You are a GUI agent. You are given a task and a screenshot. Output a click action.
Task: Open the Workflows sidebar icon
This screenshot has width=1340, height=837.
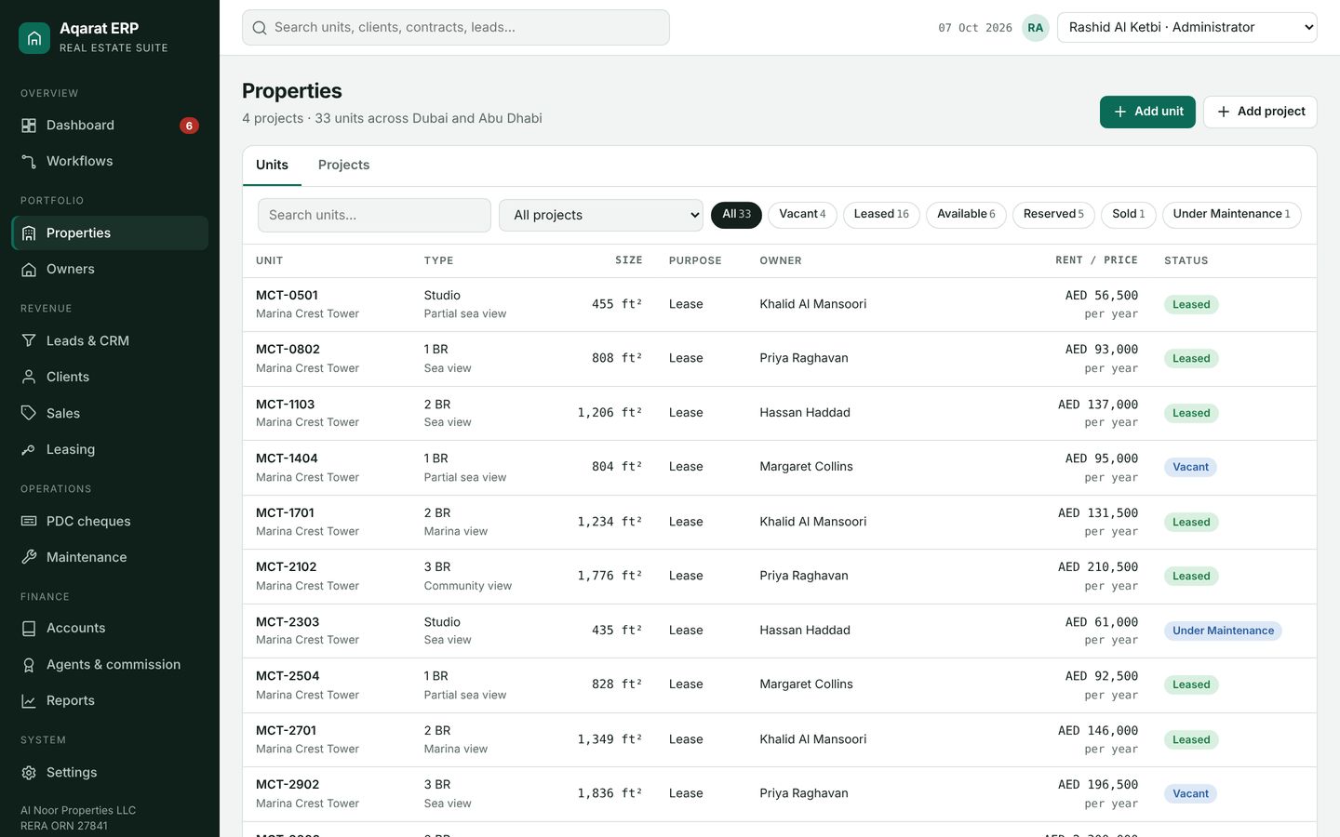point(29,161)
